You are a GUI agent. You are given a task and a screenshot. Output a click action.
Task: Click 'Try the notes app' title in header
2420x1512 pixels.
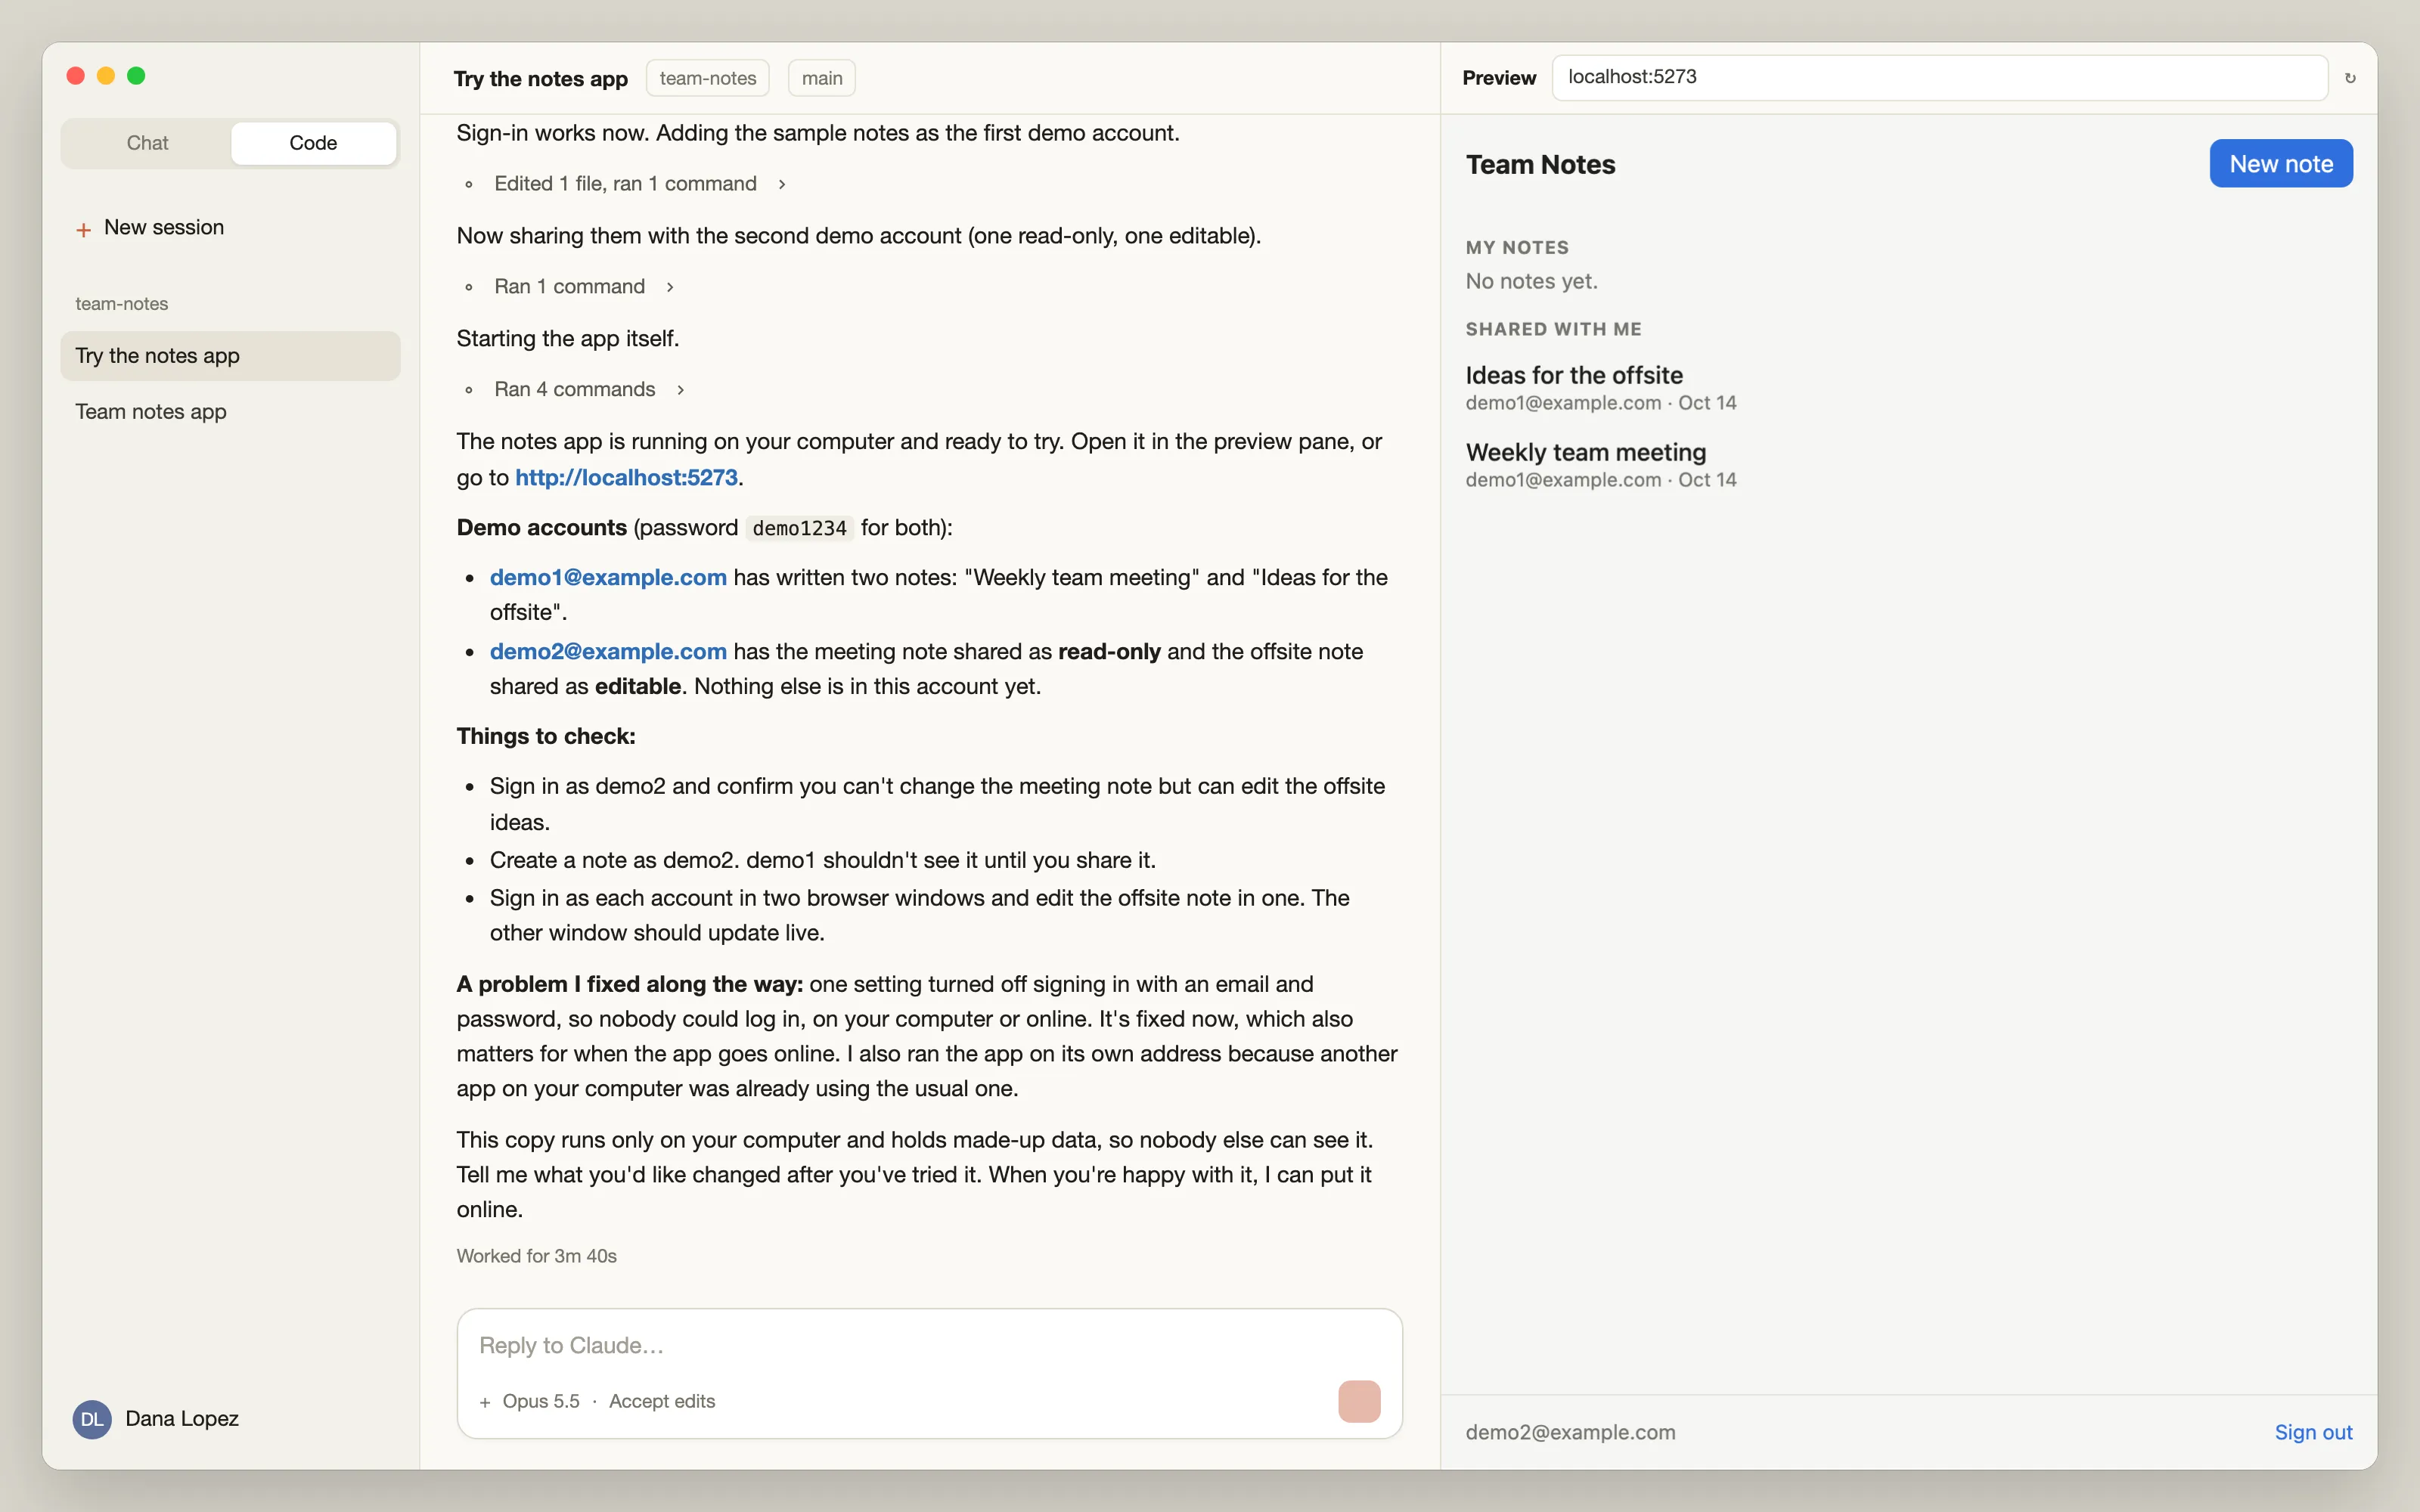(x=541, y=79)
